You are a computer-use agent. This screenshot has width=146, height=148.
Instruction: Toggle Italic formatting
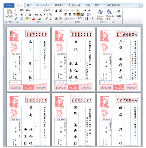(26, 15)
